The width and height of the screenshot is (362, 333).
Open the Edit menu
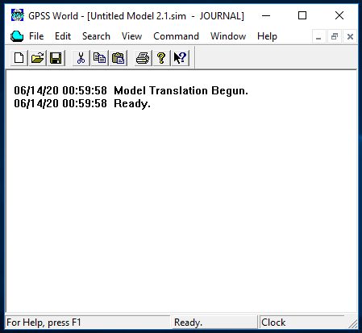coord(63,36)
